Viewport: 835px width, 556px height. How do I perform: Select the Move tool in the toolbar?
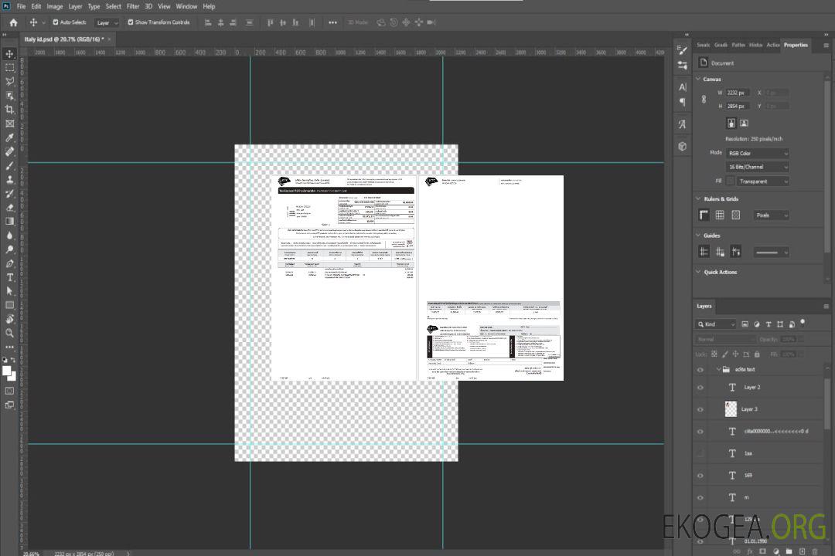pyautogui.click(x=9, y=54)
